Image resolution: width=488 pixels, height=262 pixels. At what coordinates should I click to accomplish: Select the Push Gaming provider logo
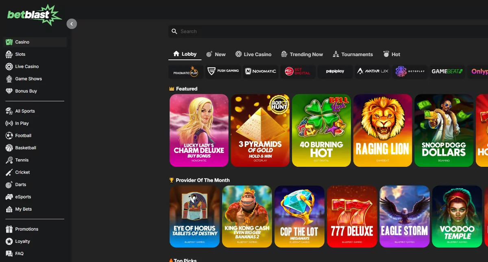point(223,72)
